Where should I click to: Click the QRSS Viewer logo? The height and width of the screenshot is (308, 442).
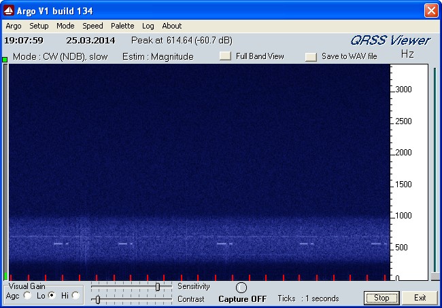click(390, 41)
